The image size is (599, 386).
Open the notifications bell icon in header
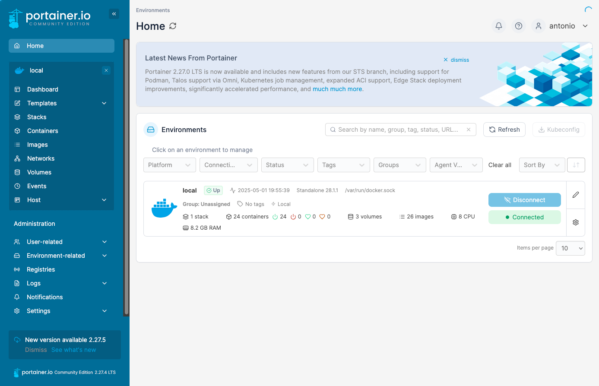(x=499, y=26)
